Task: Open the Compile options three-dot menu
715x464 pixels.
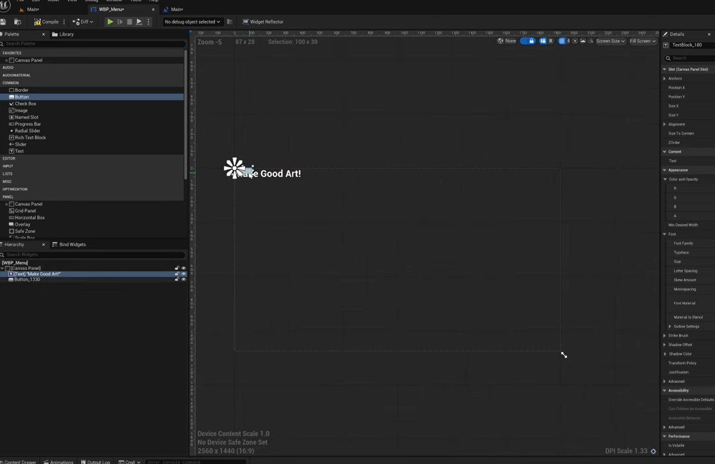Action: click(64, 22)
